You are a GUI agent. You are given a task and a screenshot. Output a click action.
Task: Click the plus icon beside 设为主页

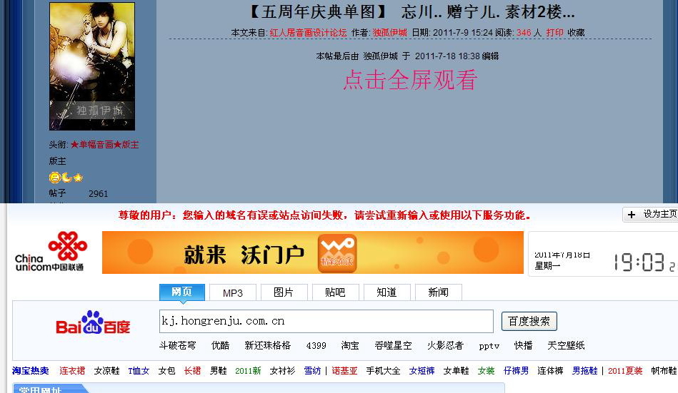coord(631,215)
